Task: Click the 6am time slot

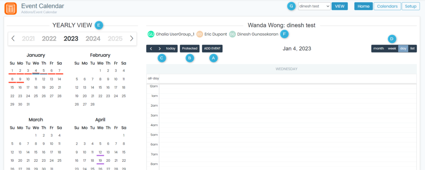Action: (x=288, y=147)
